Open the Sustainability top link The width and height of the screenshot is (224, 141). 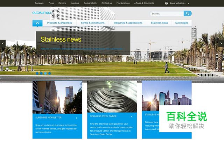click(x=90, y=3)
